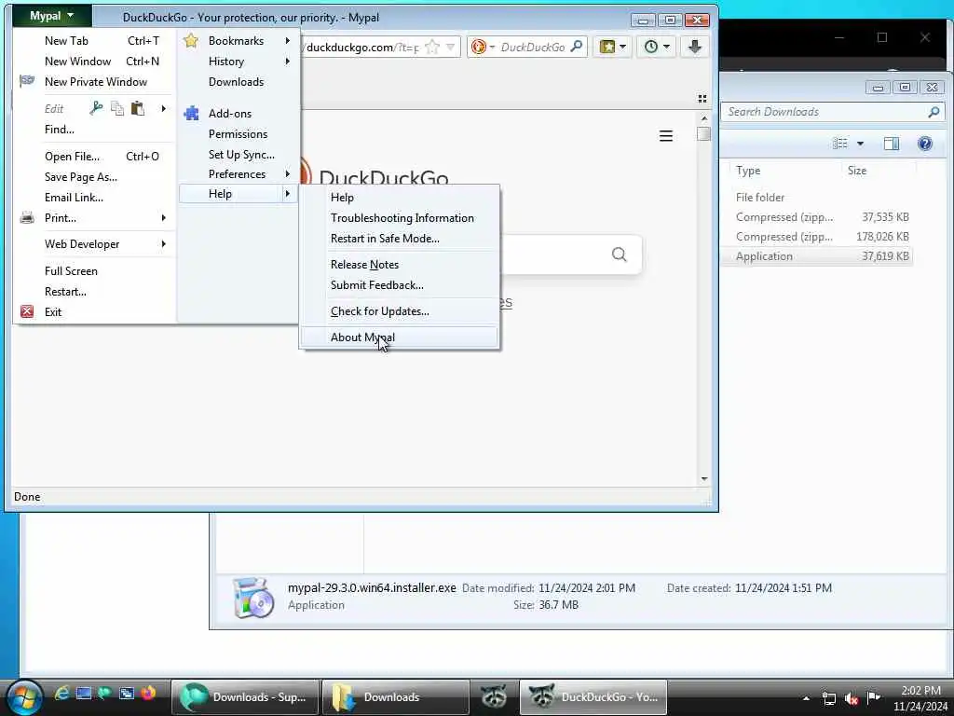Select Save Page As... entry

pyautogui.click(x=81, y=177)
